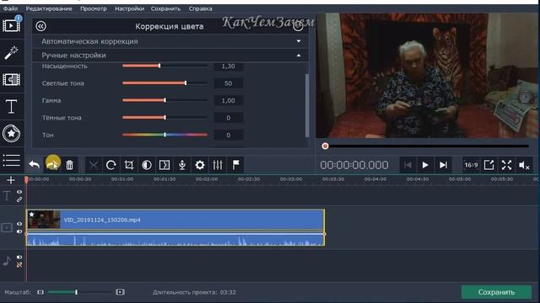Switch the preview to full screen
Image resolution: width=540 pixels, height=303 pixels.
coord(506,165)
